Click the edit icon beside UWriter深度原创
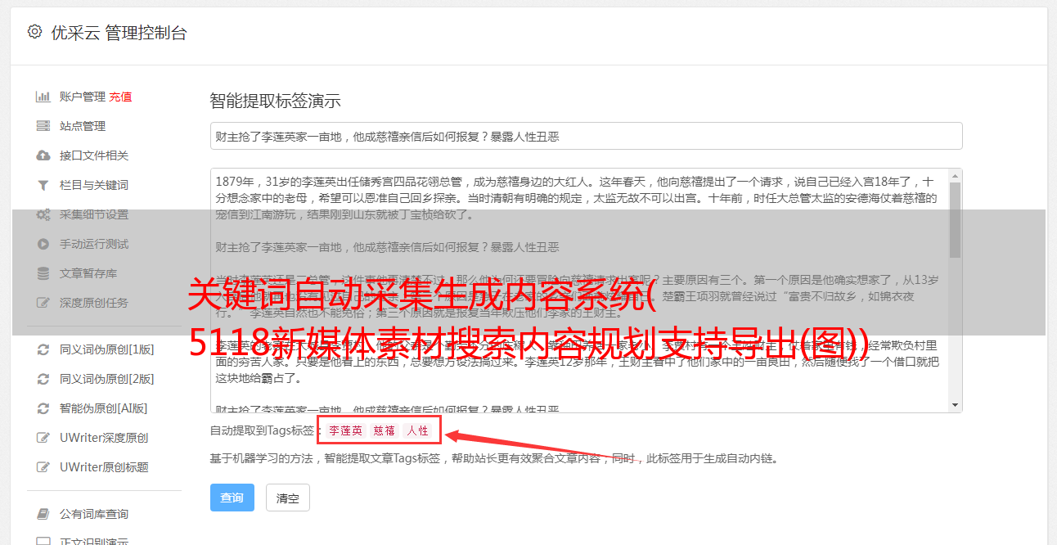Viewport: 1057px width, 545px height. click(x=43, y=438)
